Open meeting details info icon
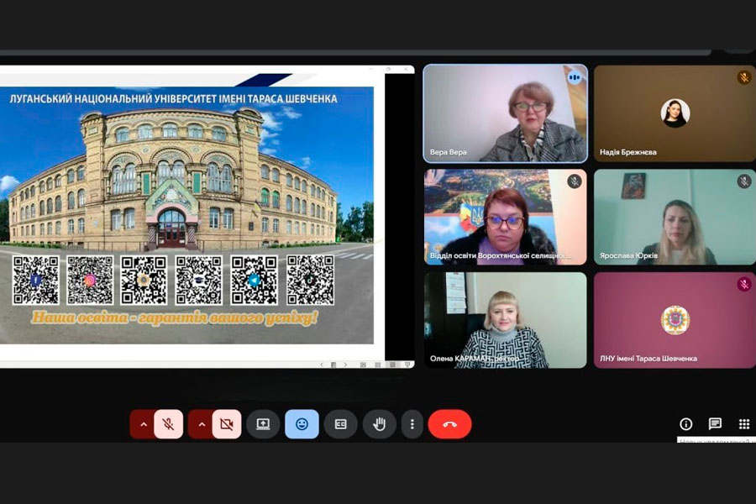The image size is (756, 504). pos(685,424)
